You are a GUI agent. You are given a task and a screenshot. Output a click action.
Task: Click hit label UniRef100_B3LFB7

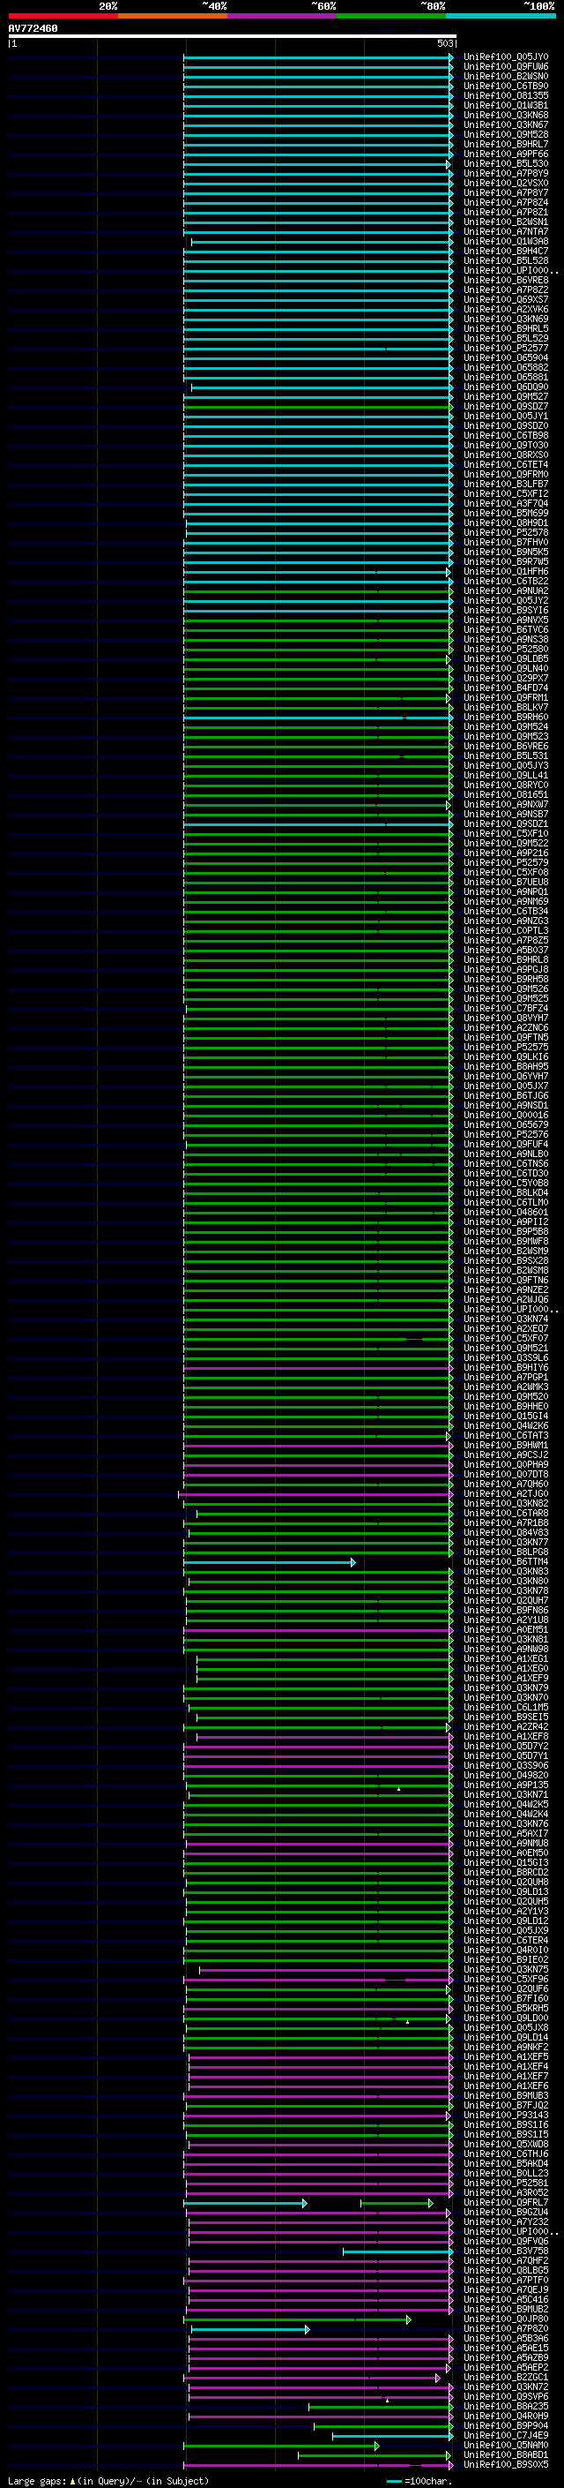[x=505, y=484]
